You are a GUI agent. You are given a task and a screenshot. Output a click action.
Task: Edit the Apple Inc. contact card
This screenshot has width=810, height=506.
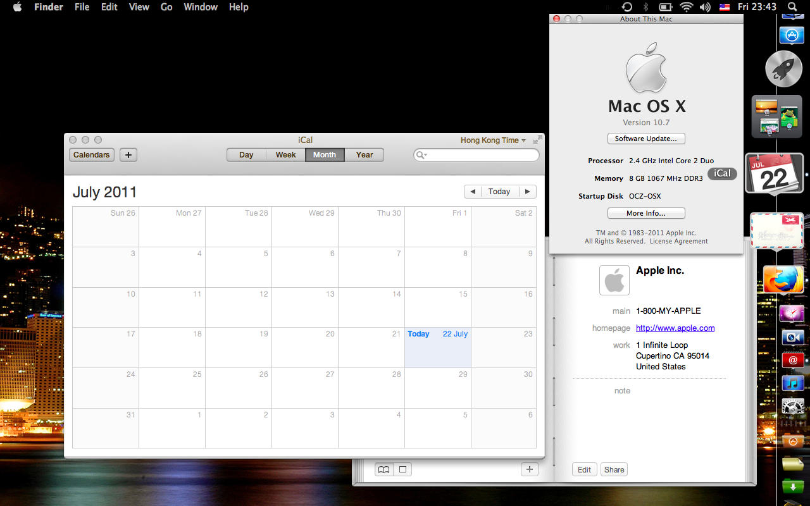pyautogui.click(x=585, y=469)
